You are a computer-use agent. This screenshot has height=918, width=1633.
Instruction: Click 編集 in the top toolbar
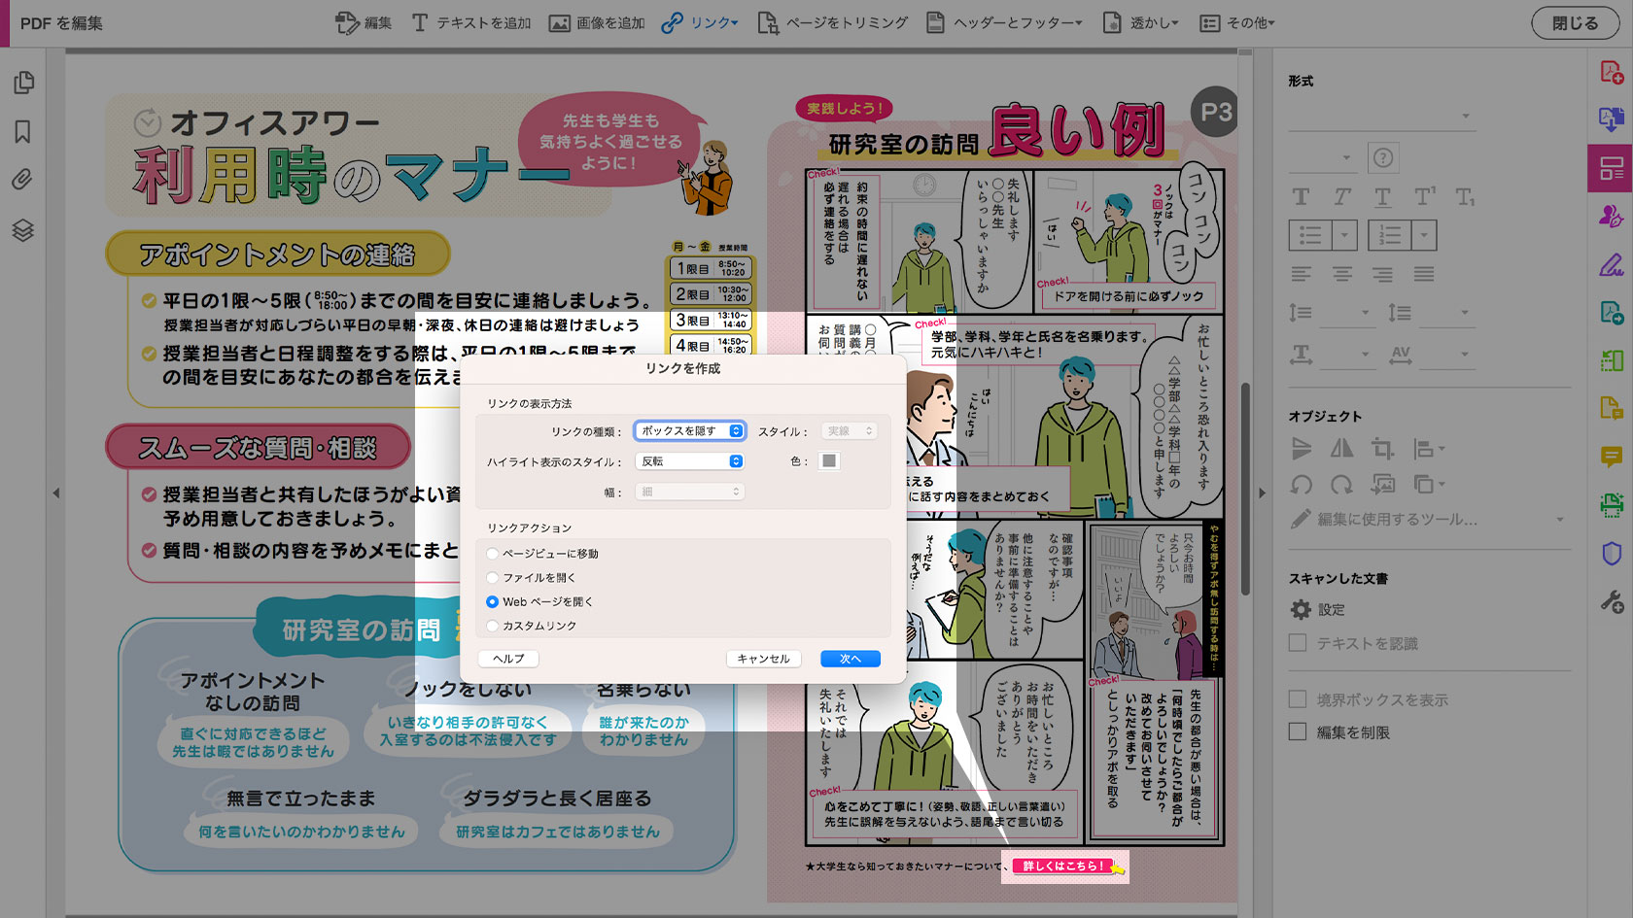[x=364, y=22]
